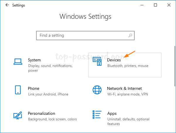Open the Devices keyboard and speaker icon
The image size is (176, 133).
pos(97,62)
